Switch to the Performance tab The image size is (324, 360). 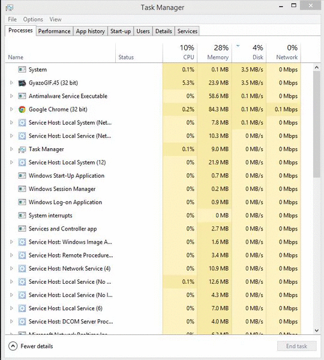(x=54, y=31)
